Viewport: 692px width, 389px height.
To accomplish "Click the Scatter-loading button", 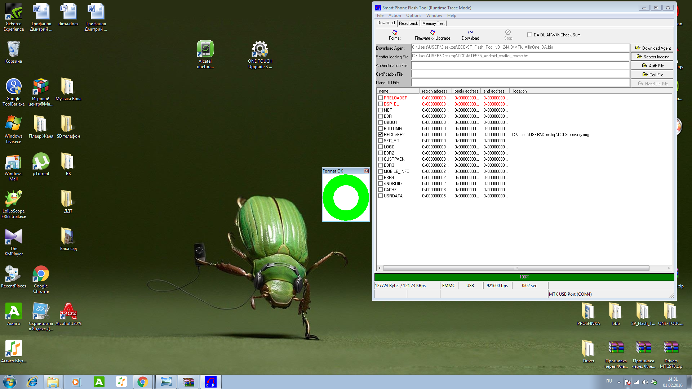I will click(x=652, y=57).
